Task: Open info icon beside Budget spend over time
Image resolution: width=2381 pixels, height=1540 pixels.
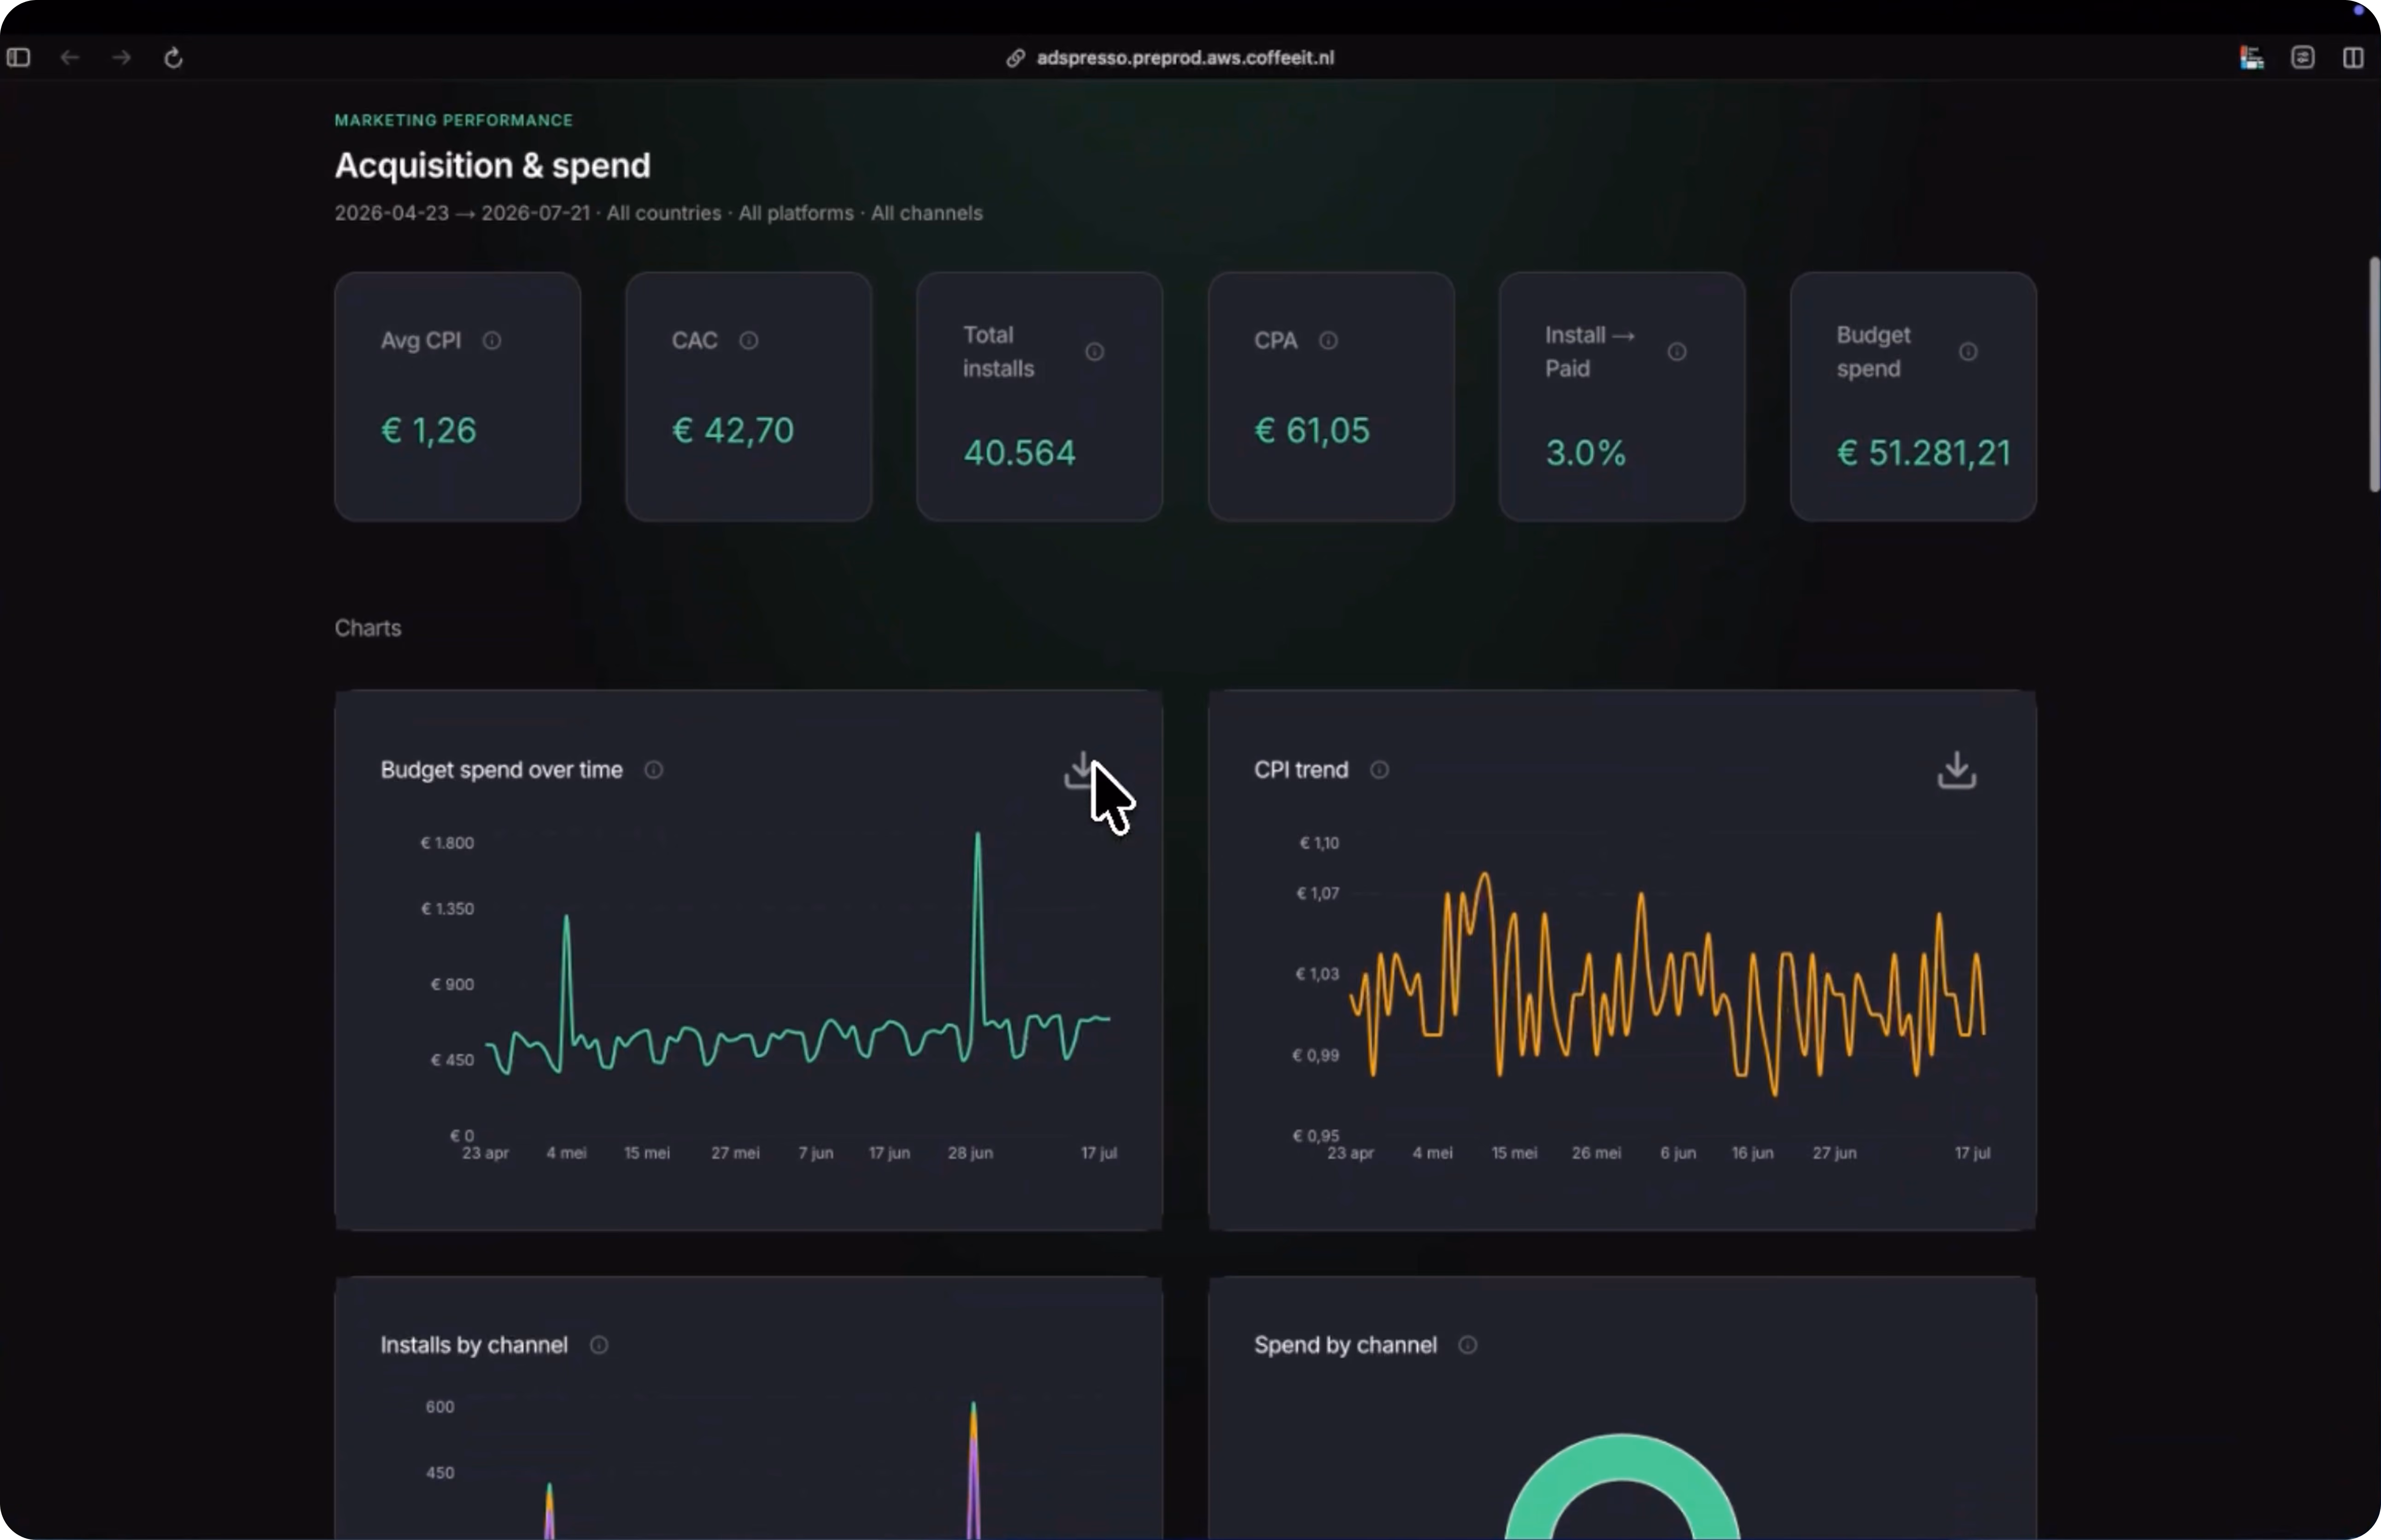Action: [654, 770]
